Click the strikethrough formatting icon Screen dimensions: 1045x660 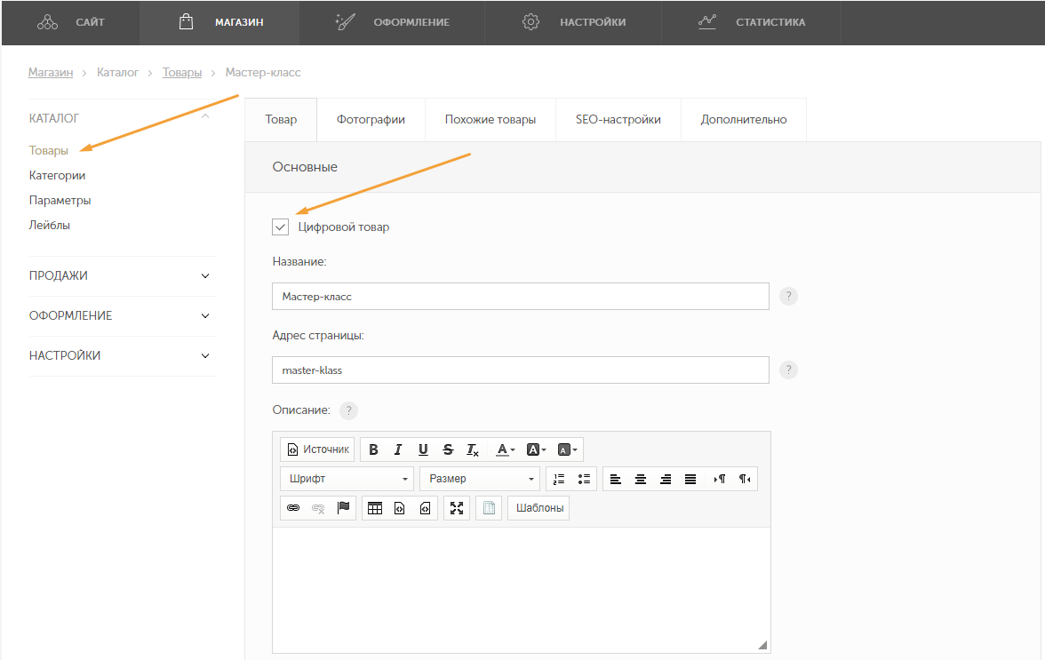[448, 449]
